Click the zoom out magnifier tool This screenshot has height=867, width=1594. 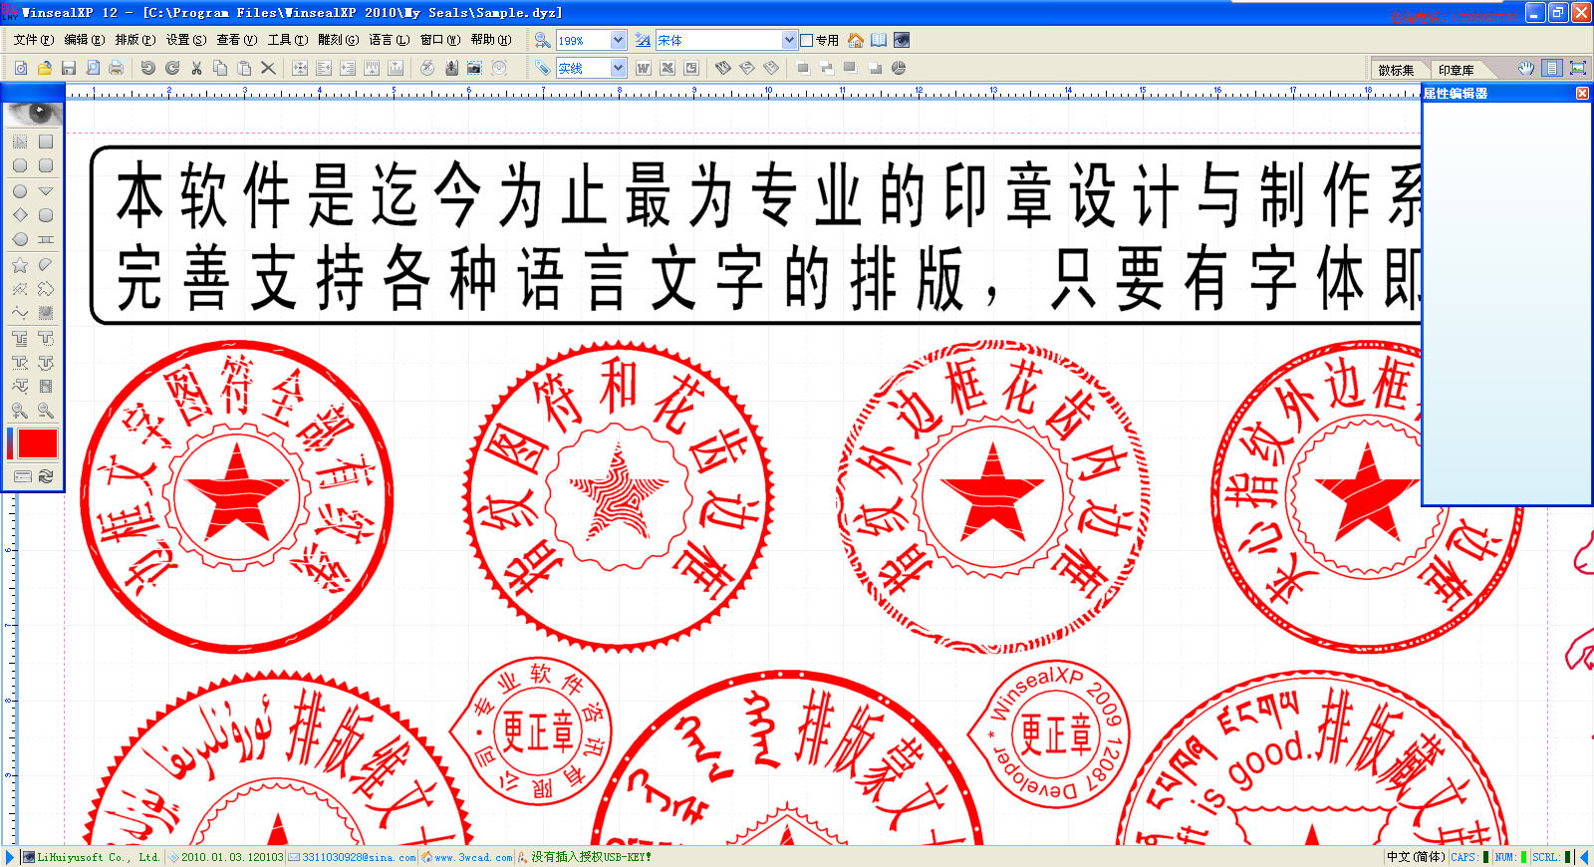46,410
